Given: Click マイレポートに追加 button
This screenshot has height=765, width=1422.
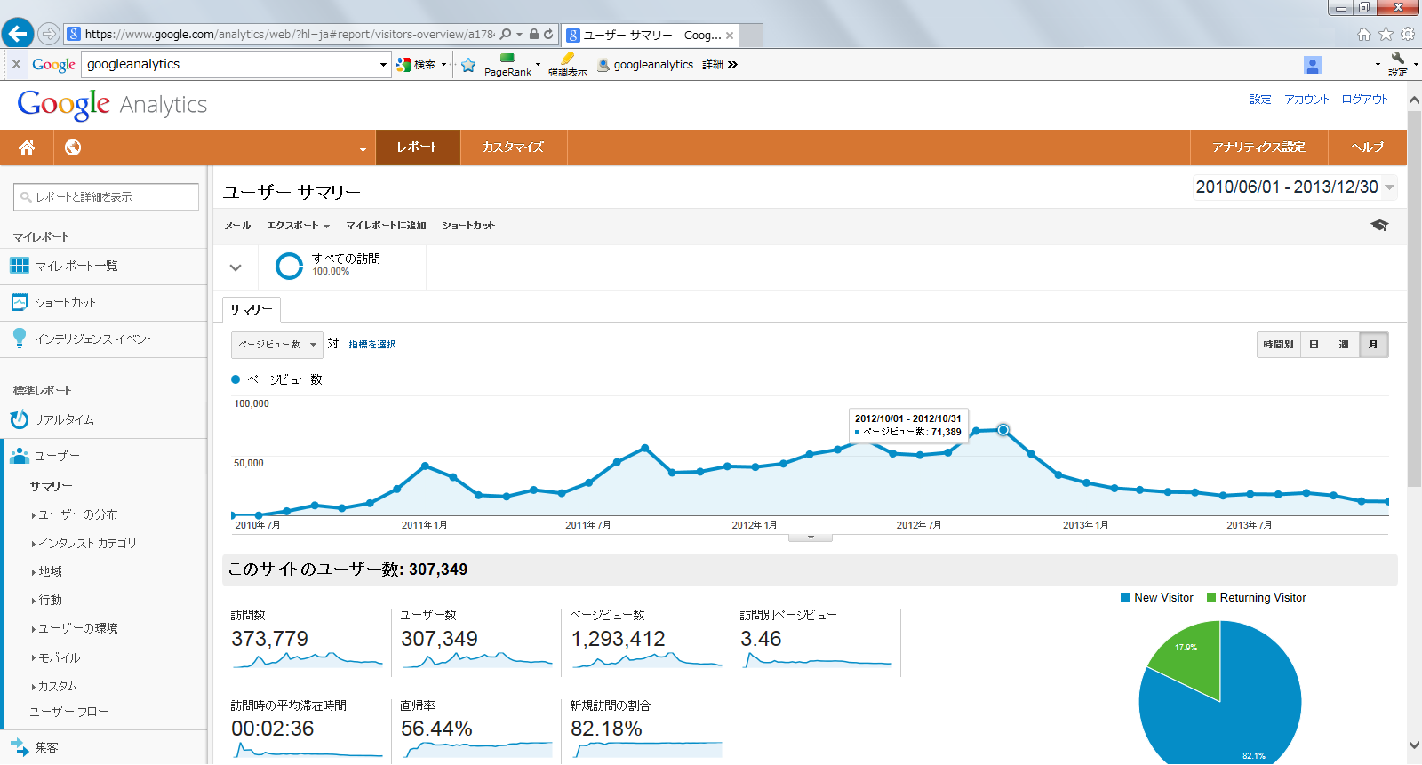Looking at the screenshot, I should click(x=386, y=226).
